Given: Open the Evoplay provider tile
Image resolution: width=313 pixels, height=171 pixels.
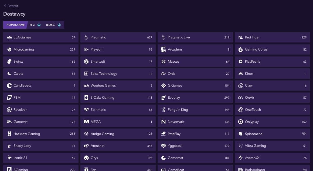Looking at the screenshot, I should coord(195,98).
